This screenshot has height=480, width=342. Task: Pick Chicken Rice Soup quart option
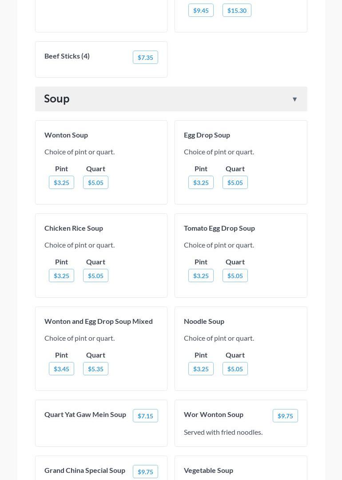pos(95,276)
